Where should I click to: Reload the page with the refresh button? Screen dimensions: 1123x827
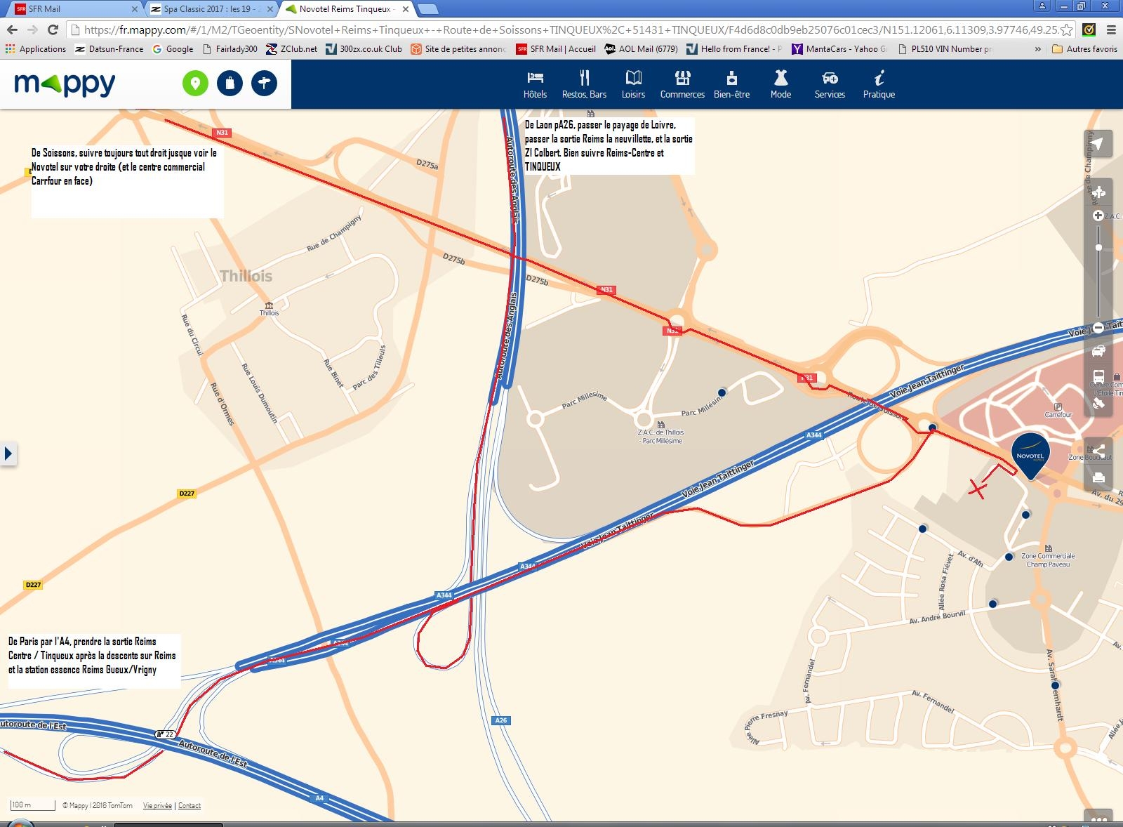coord(53,29)
